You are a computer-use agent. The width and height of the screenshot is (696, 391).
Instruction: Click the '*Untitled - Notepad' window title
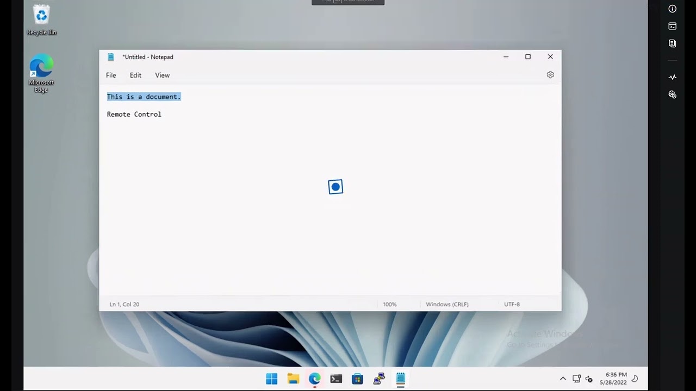coord(148,57)
